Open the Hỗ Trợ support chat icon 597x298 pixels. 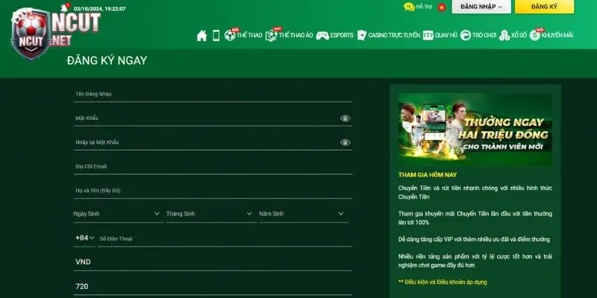point(409,7)
